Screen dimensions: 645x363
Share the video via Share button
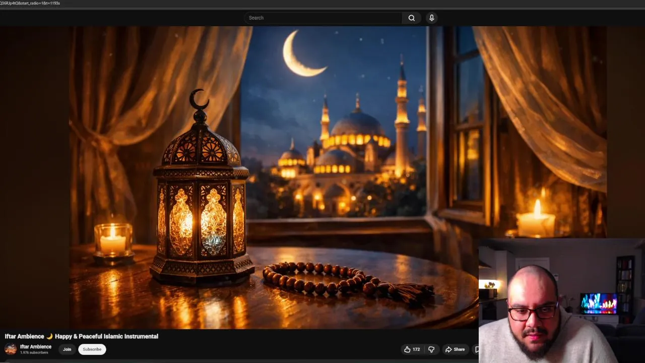tap(455, 349)
